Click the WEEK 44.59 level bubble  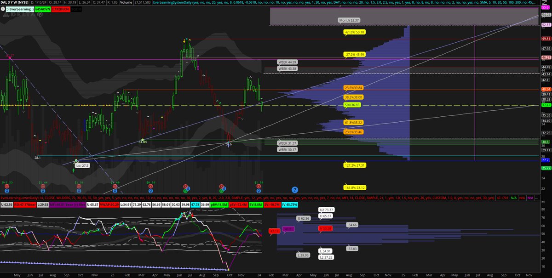coord(287,62)
